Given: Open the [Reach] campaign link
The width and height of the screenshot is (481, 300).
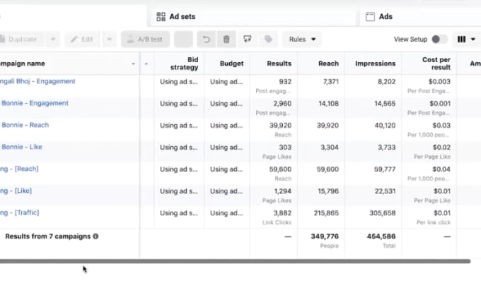Looking at the screenshot, I should 19,169.
